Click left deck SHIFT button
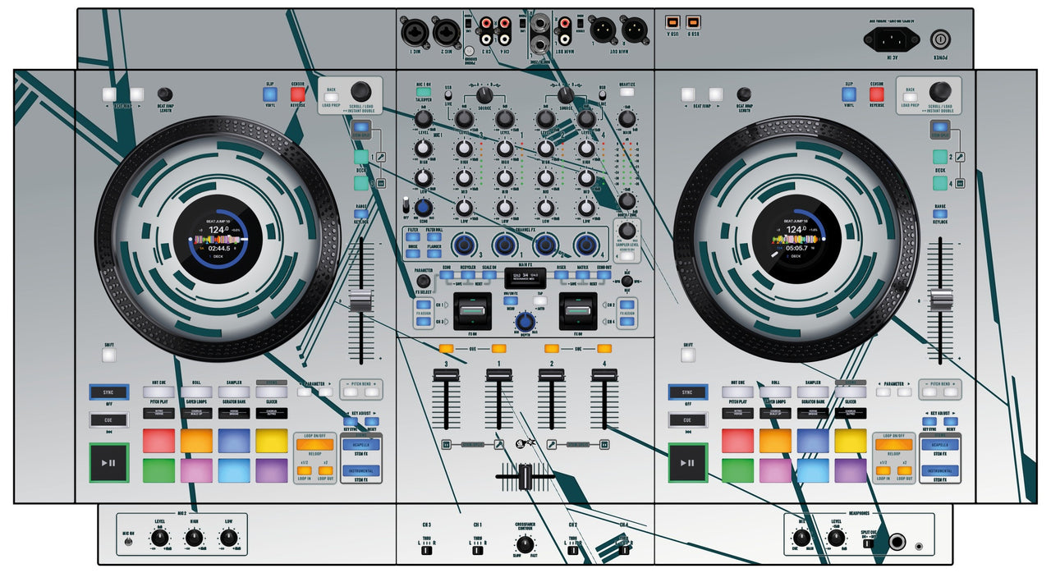This screenshot has width=1051, height=573. 109,355
